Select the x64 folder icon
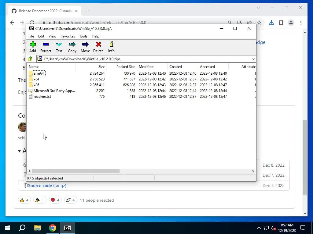Image resolution: width=313 pixels, height=234 pixels. pyautogui.click(x=31, y=79)
